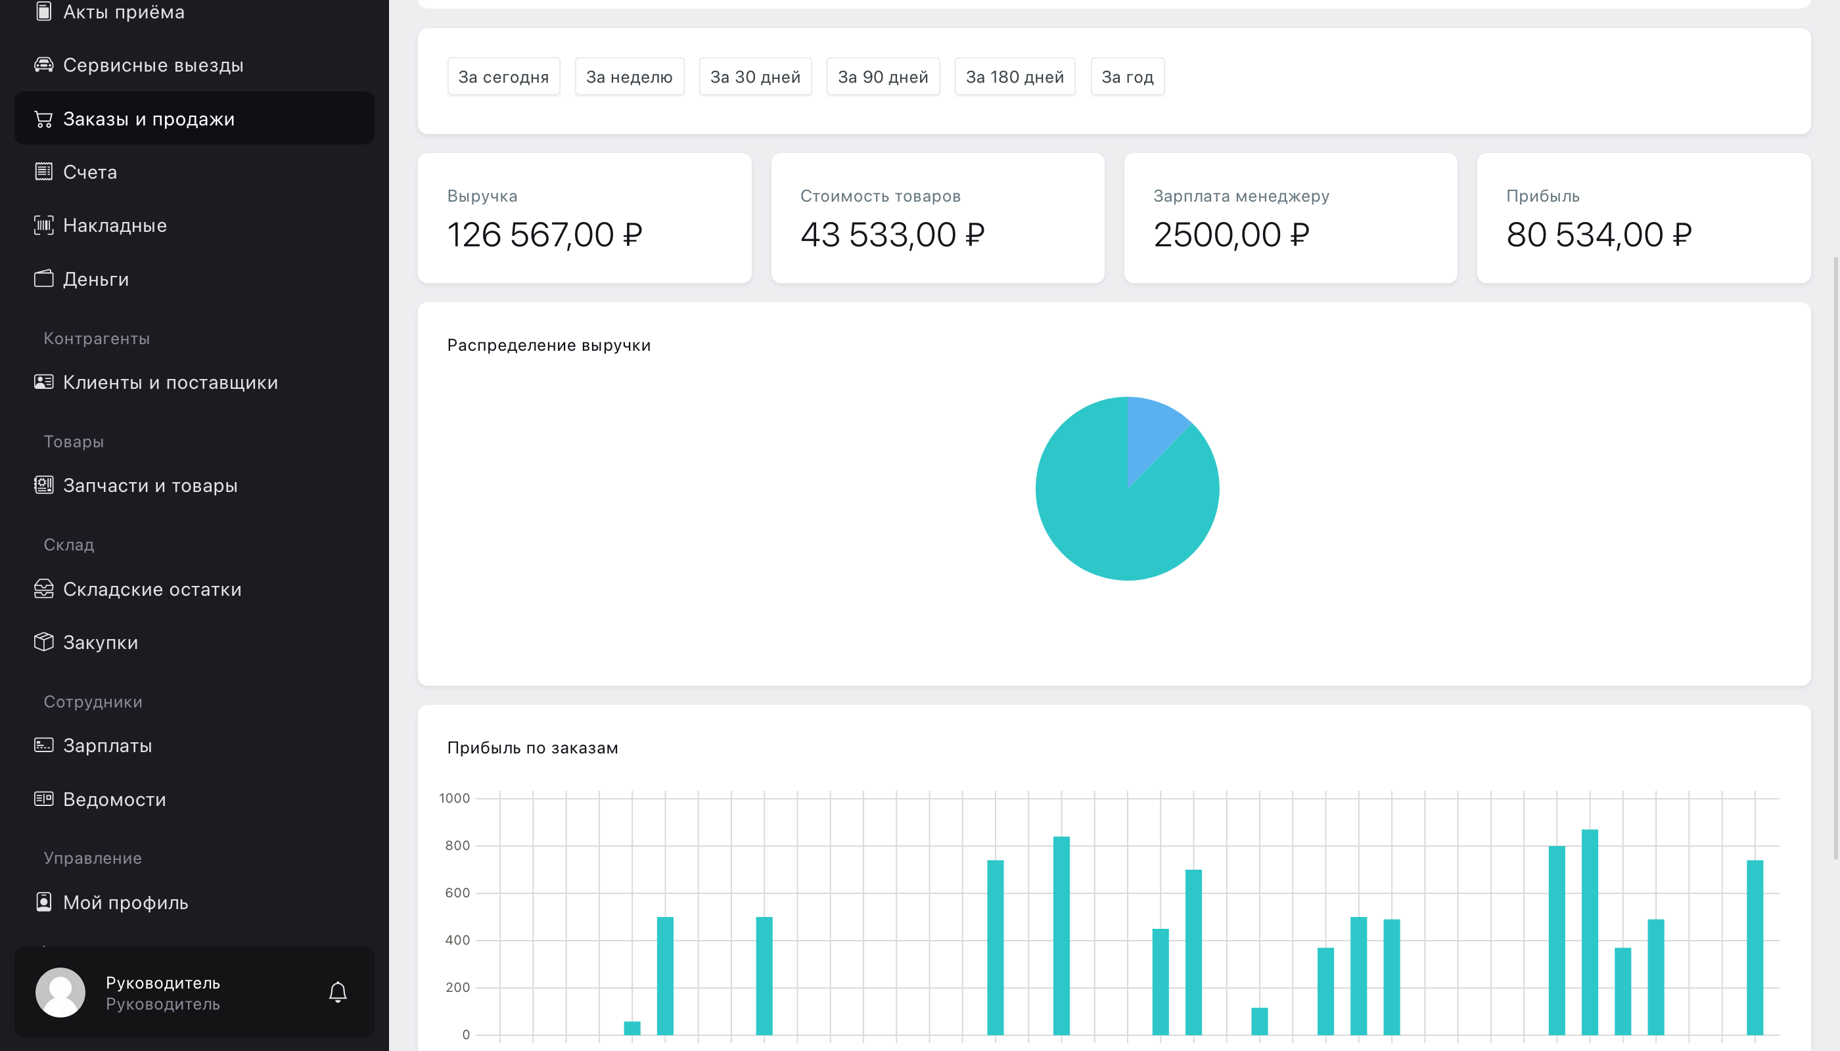
Task: Open Складские остатки page
Action: pyautogui.click(x=195, y=589)
